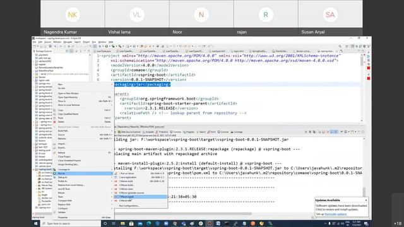Switch to Effective POM tab
The image size is (404, 227).
(x=148, y=127)
